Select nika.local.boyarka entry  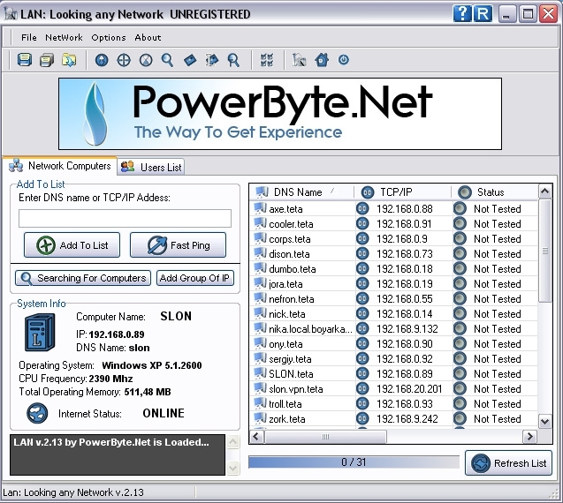click(310, 329)
